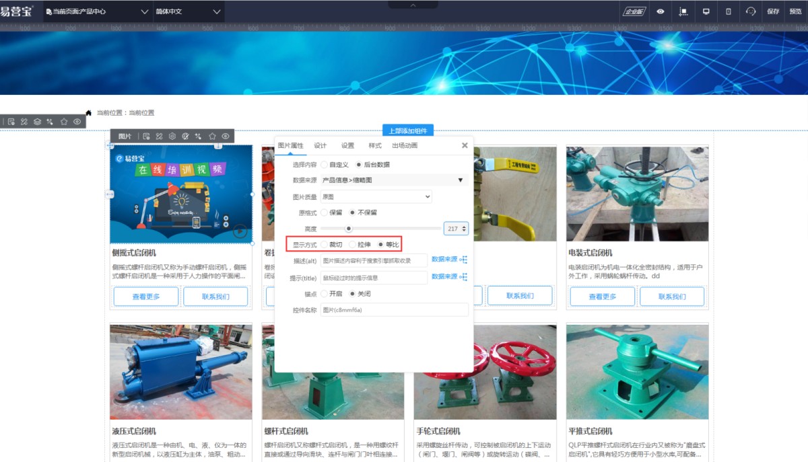Viewport: 808px width, 462px height.
Task: Switch to 设置 tab
Action: pyautogui.click(x=347, y=145)
